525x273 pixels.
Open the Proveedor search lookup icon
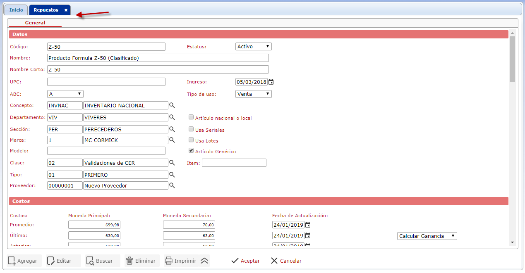pyautogui.click(x=172, y=185)
